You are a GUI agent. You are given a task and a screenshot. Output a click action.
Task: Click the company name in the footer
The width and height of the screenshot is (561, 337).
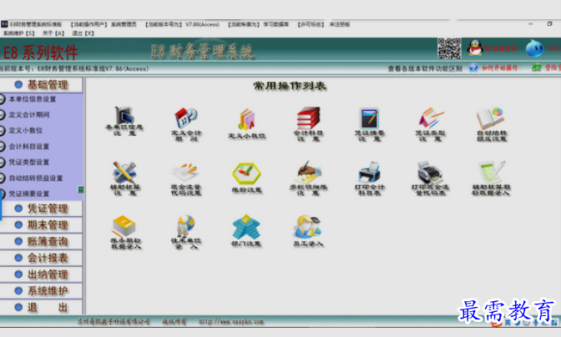[114, 321]
